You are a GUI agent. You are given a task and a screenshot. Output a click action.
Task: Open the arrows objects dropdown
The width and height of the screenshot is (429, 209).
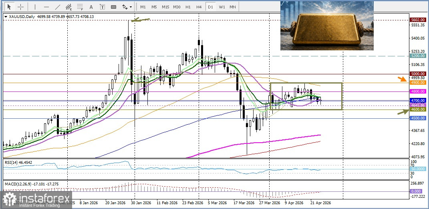127,7
